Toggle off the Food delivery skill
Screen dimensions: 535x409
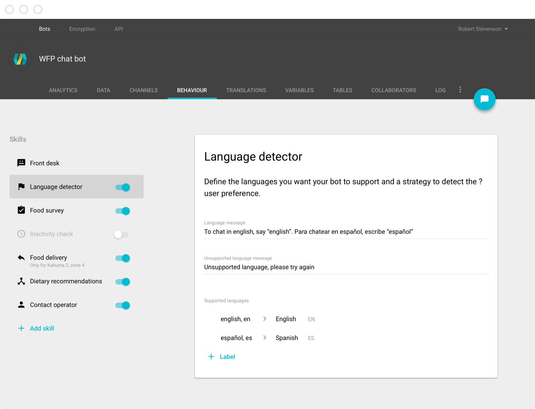click(x=122, y=258)
